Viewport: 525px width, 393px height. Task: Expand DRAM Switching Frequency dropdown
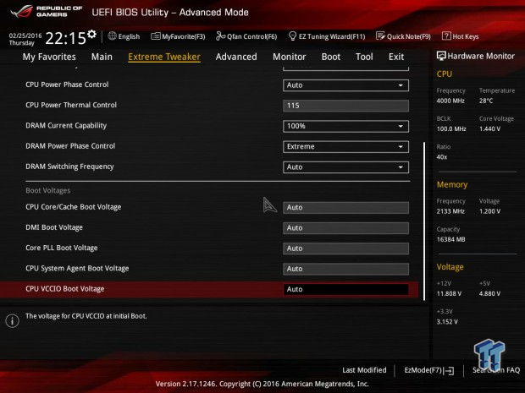tap(345, 167)
